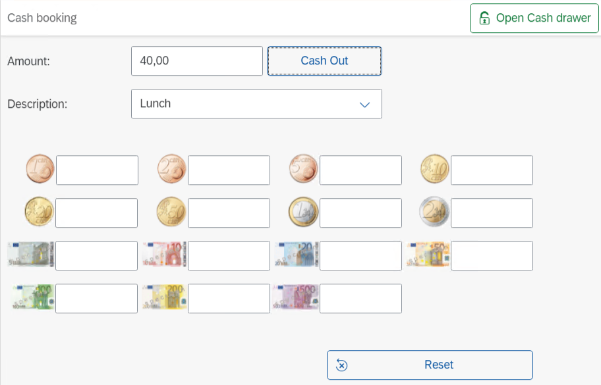Click the 1 cent coin icon

(40, 170)
